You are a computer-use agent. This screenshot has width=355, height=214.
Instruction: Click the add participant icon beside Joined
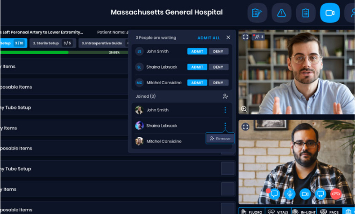(x=225, y=96)
